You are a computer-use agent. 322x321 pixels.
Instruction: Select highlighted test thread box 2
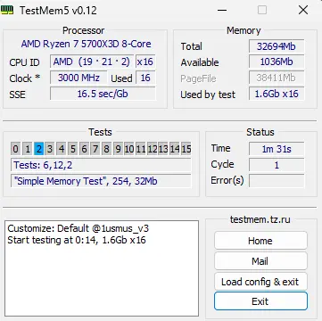coord(38,149)
